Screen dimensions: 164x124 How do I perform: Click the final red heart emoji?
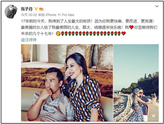pos(124,33)
